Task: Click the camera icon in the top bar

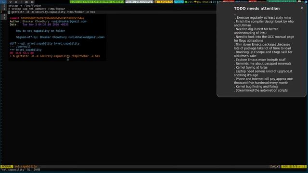Action: click(x=32, y=2)
